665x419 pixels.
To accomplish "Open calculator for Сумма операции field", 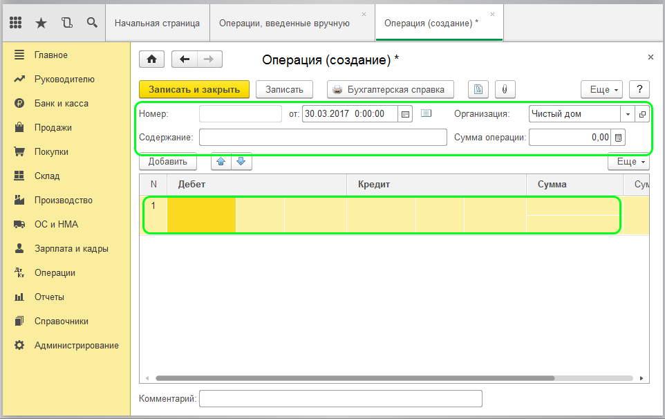I will 619,138.
